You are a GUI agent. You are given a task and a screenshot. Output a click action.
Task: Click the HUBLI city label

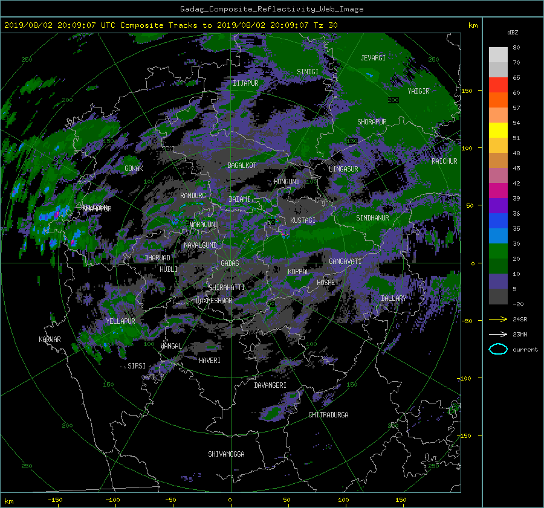pos(169,269)
